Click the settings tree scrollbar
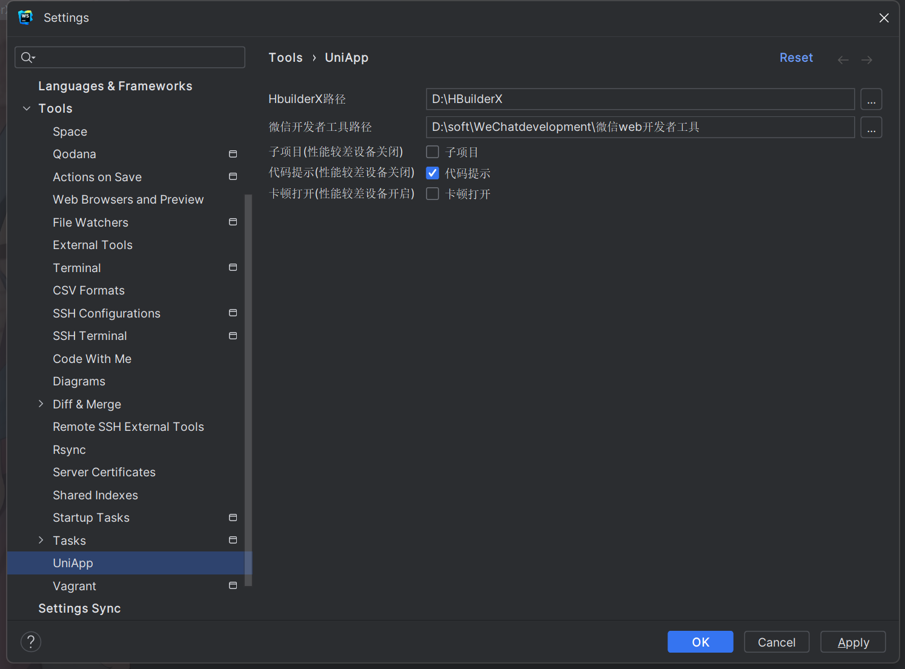Screen dimensions: 905x669 [248, 390]
